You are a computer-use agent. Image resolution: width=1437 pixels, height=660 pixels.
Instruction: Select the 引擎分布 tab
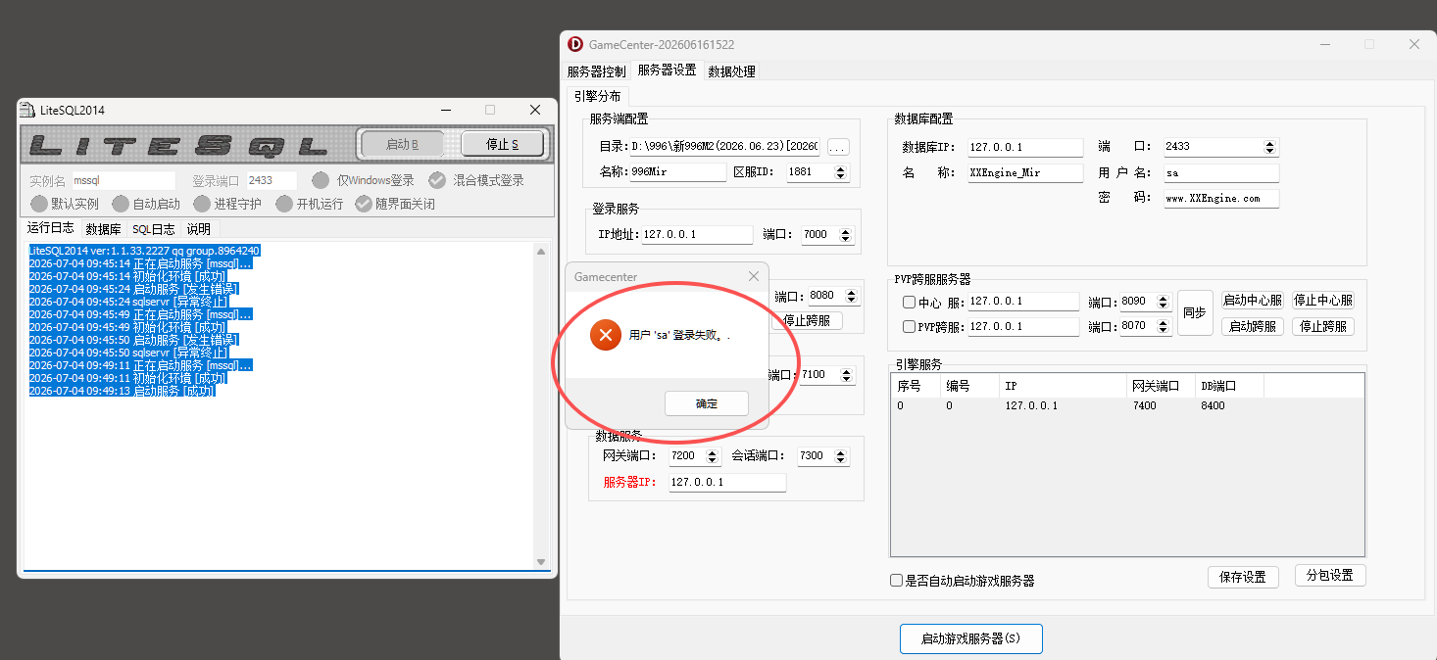pyautogui.click(x=598, y=96)
